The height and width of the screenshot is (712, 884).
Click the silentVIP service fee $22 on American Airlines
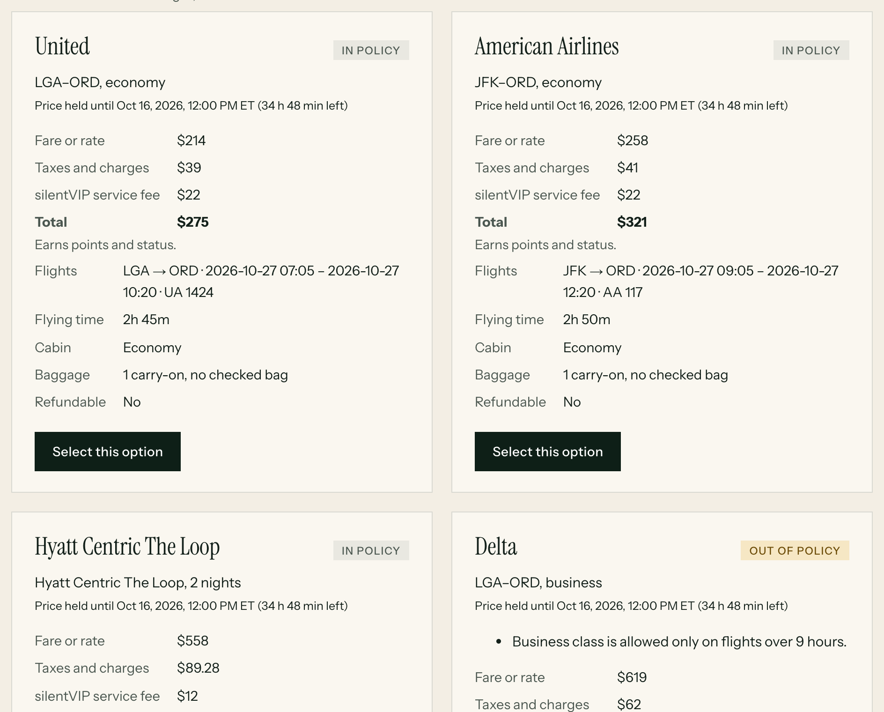[x=629, y=195]
